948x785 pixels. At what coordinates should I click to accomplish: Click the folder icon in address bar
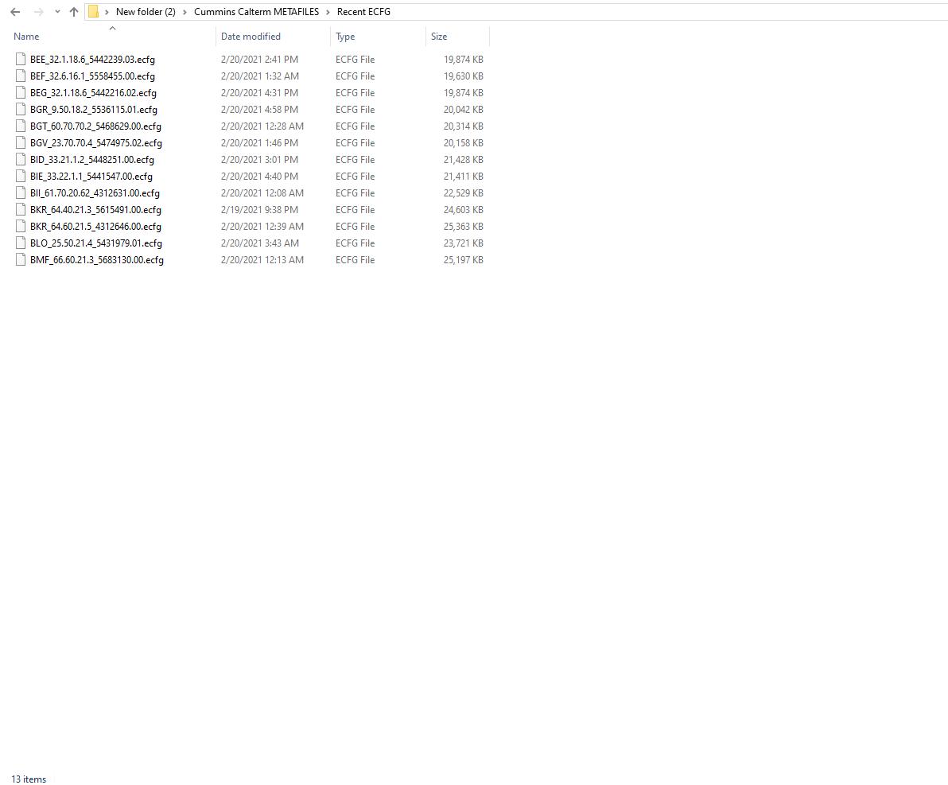tap(93, 11)
